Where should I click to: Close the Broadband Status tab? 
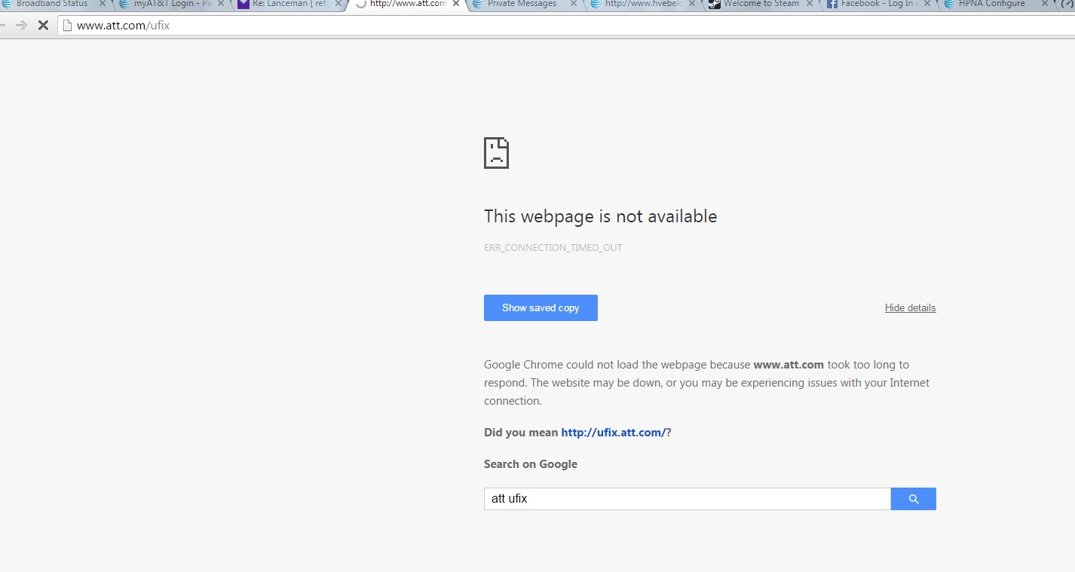click(x=103, y=4)
